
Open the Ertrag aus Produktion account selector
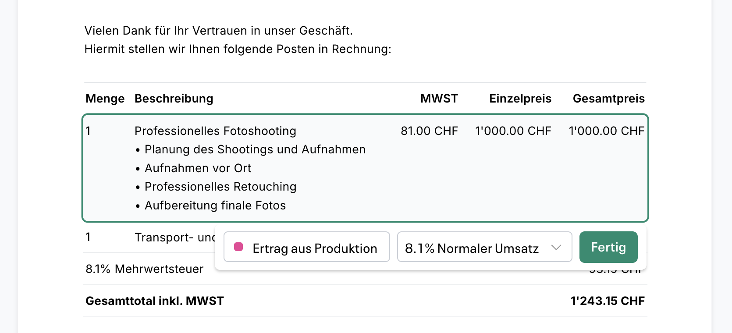click(x=306, y=247)
